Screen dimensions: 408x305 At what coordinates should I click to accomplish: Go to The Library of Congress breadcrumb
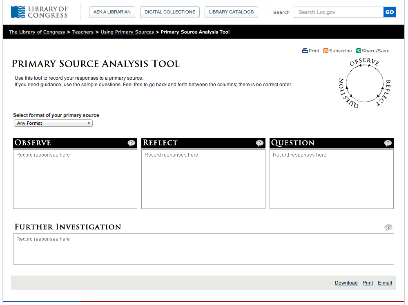pyautogui.click(x=37, y=32)
